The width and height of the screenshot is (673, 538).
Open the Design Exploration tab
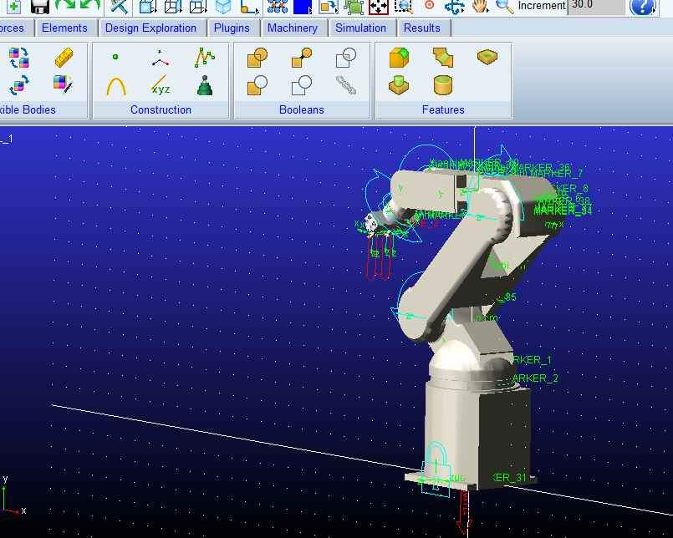[150, 28]
